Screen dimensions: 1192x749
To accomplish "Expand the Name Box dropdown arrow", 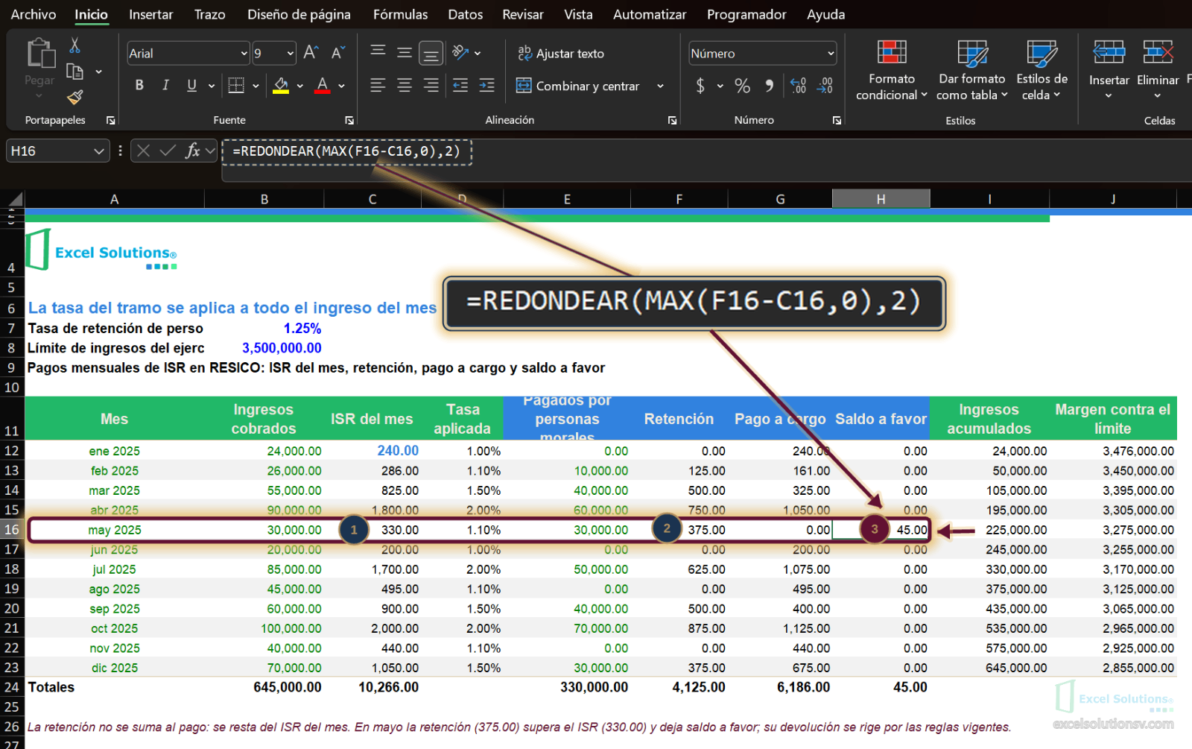I will pos(99,151).
